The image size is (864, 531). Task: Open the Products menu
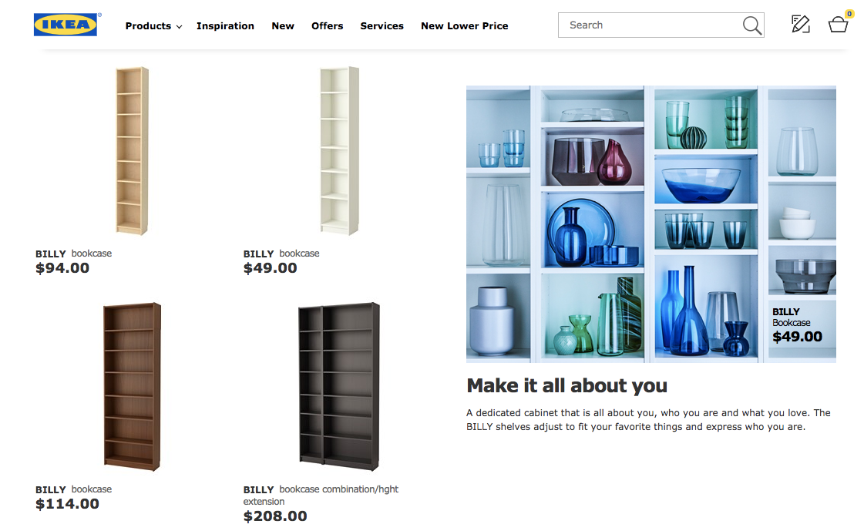pyautogui.click(x=148, y=26)
